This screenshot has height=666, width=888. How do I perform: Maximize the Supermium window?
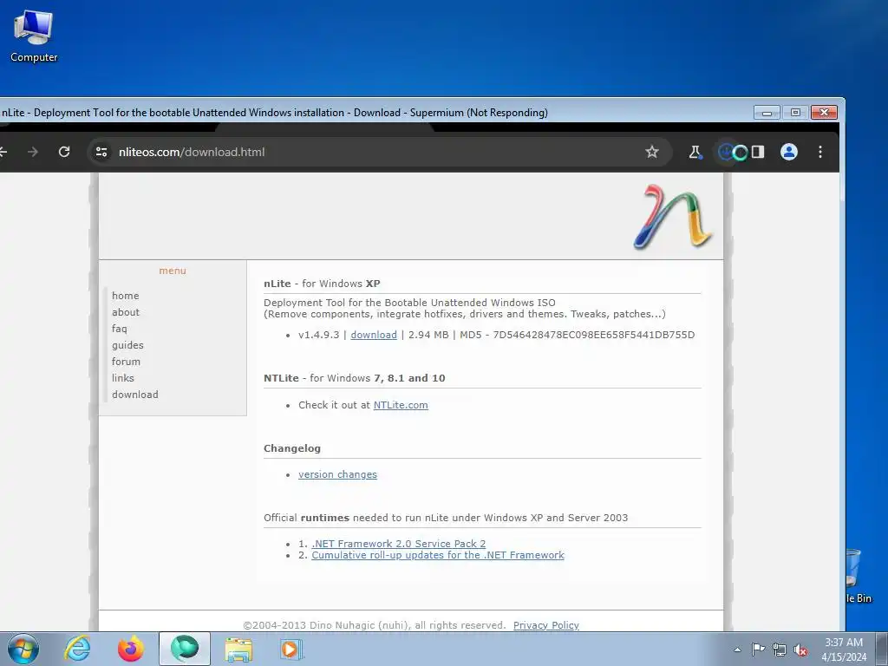[795, 113]
